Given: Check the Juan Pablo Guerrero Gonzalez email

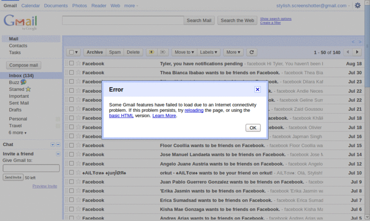Looking at the screenshot, I should [72, 182].
